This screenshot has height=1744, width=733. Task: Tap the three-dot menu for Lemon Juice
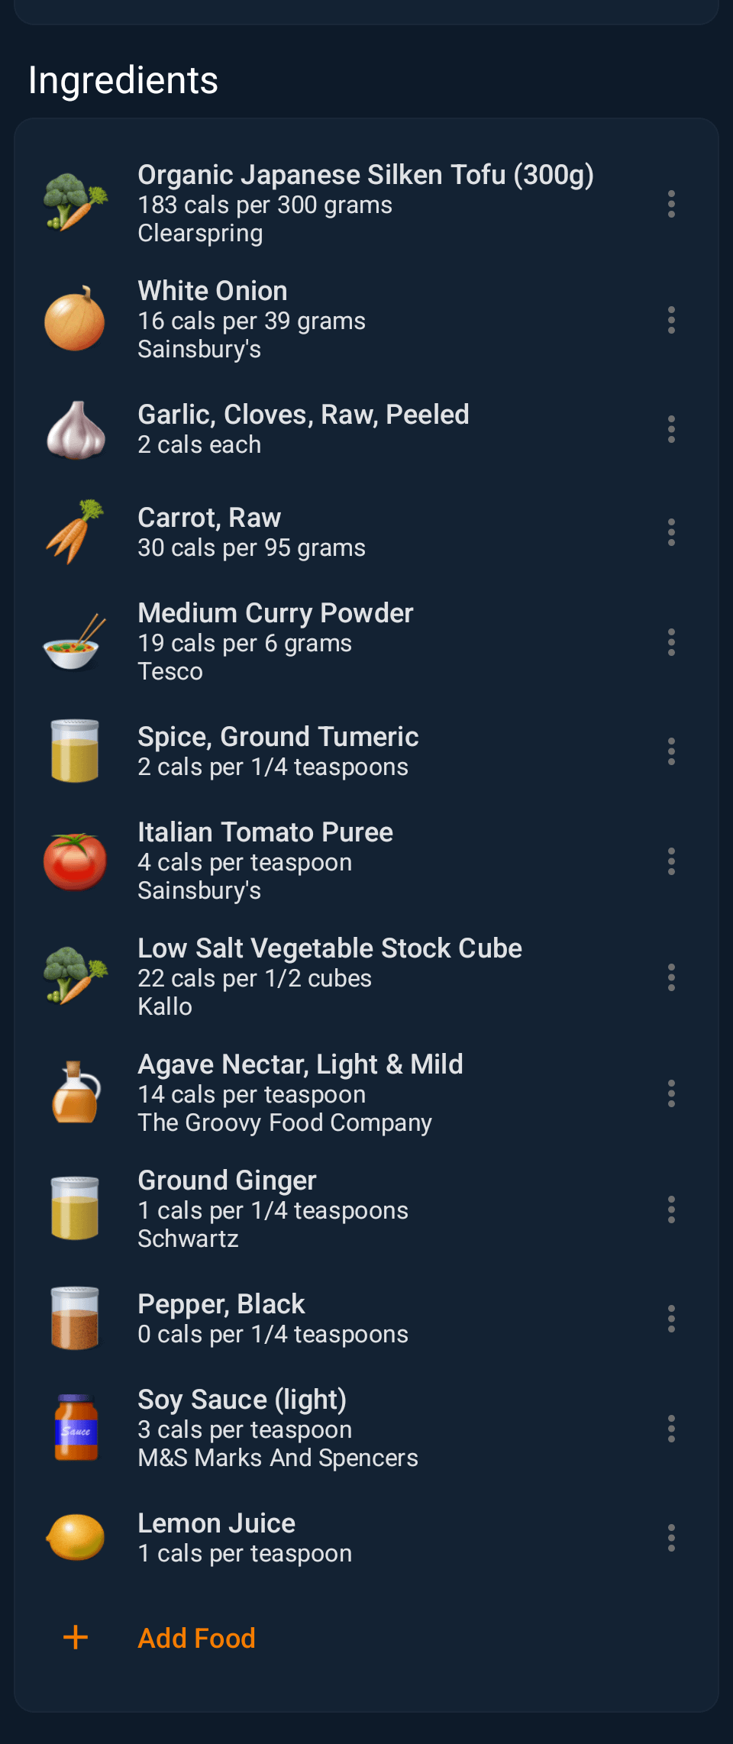[671, 1538]
